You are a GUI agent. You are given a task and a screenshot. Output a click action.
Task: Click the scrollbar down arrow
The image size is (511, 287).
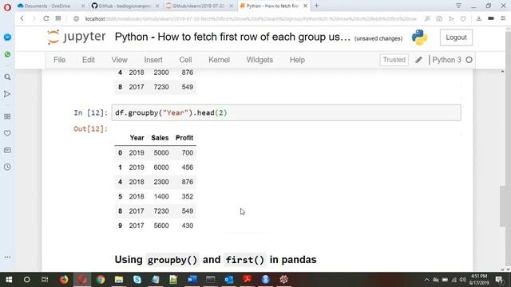pyautogui.click(x=503, y=269)
